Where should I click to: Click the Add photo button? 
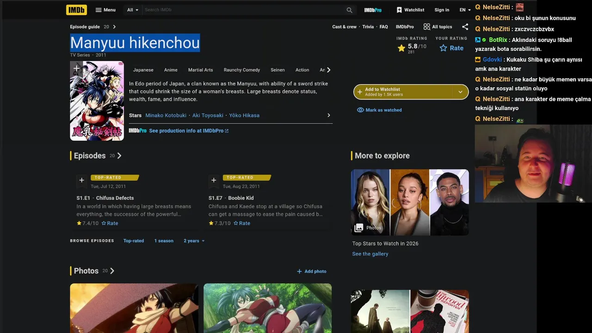pyautogui.click(x=311, y=271)
